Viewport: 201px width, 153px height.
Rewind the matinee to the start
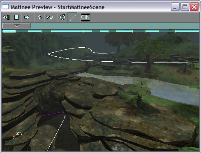tap(7, 17)
